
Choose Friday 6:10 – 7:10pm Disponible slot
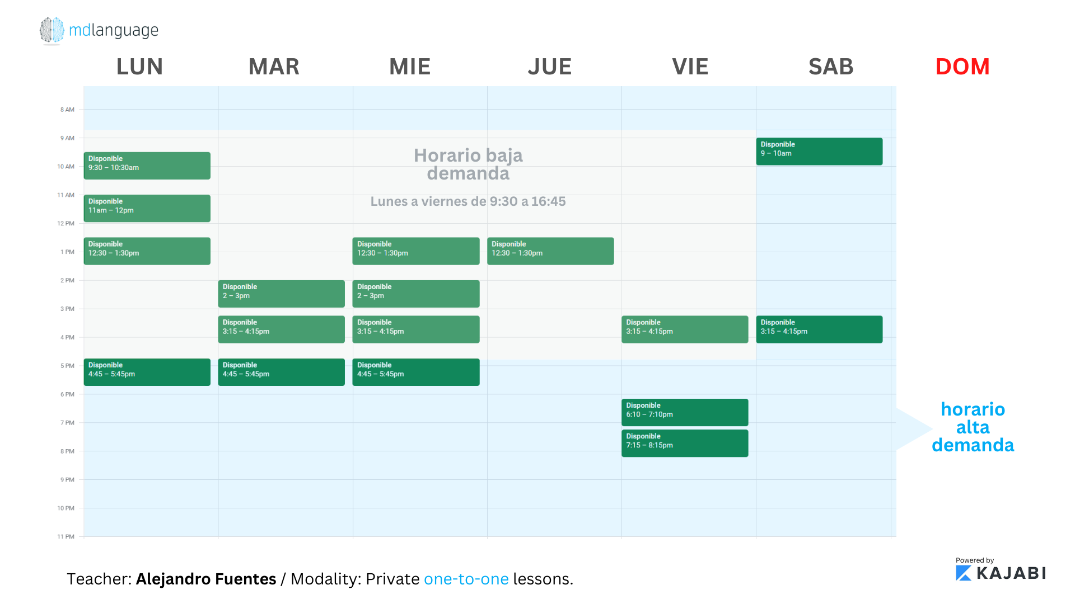click(x=685, y=412)
